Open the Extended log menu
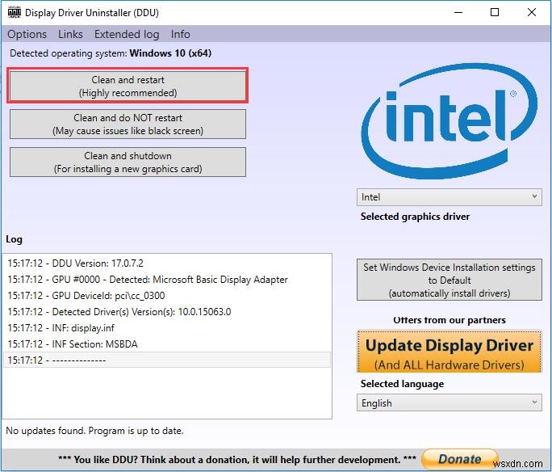 pos(127,34)
